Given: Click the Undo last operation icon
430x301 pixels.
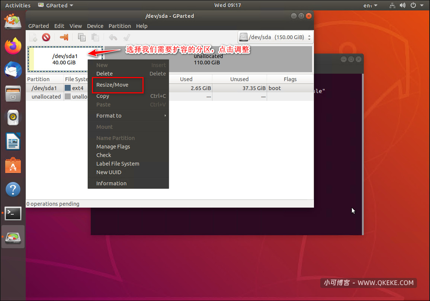Looking at the screenshot, I should pos(113,37).
